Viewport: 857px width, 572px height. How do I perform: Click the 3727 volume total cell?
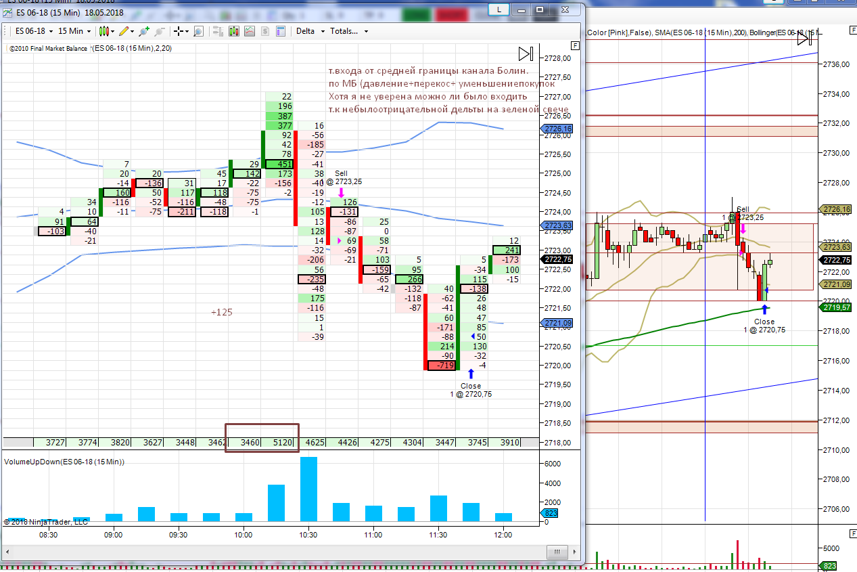tap(51, 443)
